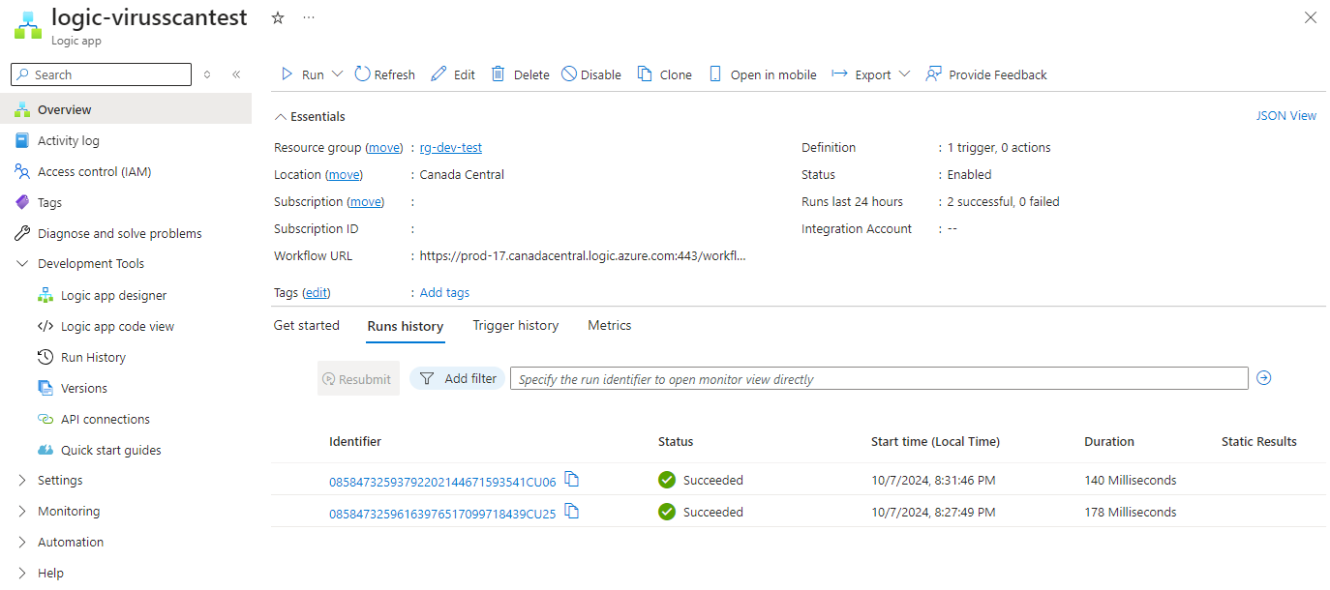
Task: Click the Quick start guides icon
Action: pos(45,450)
